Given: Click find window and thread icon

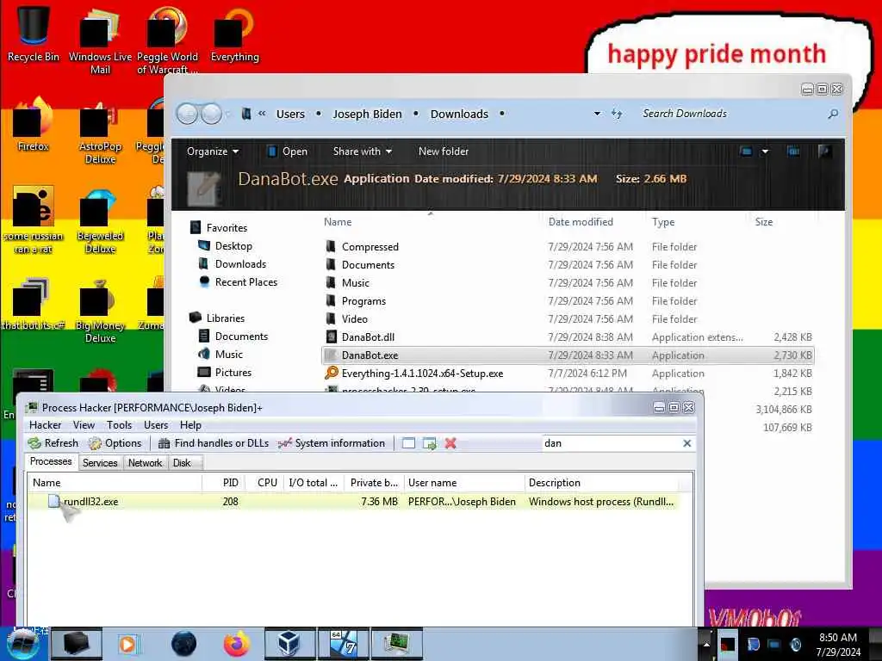Looking at the screenshot, I should coord(430,443).
